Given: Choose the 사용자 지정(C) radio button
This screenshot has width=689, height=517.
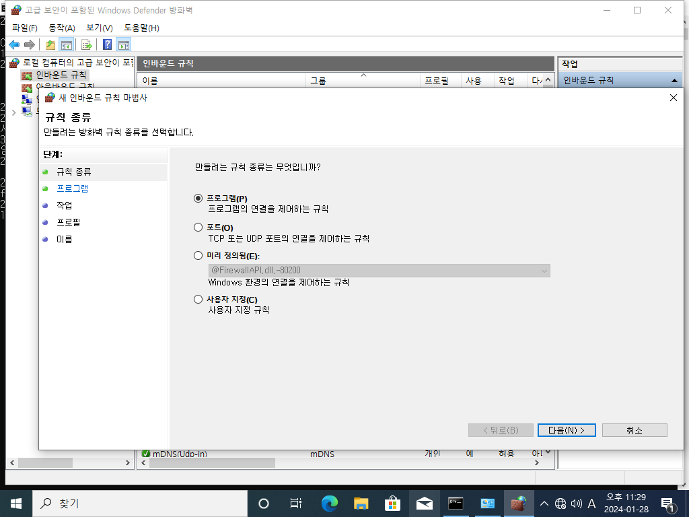Looking at the screenshot, I should 198,300.
